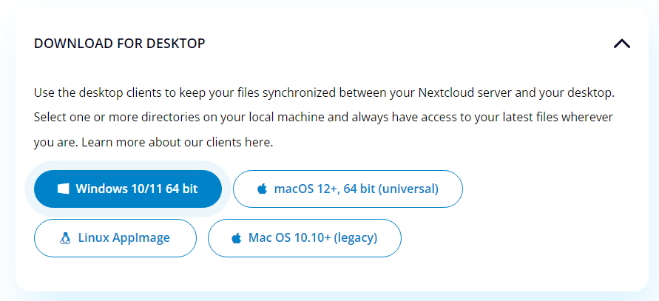Click the 'Use the desktop clients' text line

click(324, 93)
